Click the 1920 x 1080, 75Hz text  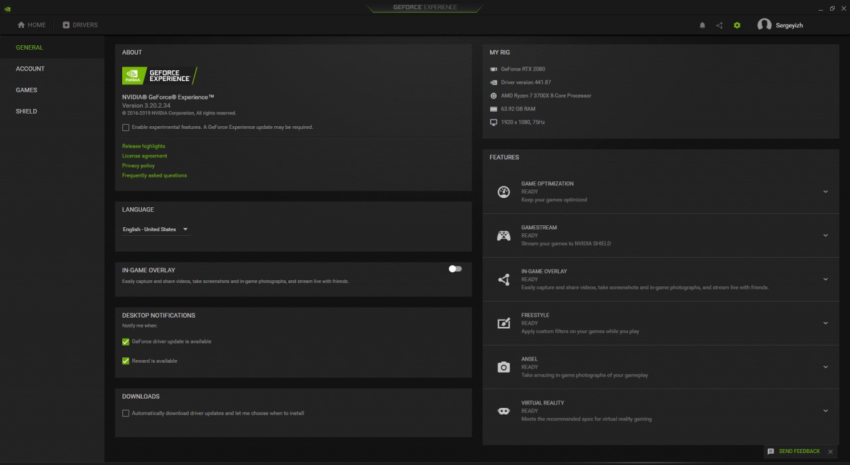click(x=523, y=122)
